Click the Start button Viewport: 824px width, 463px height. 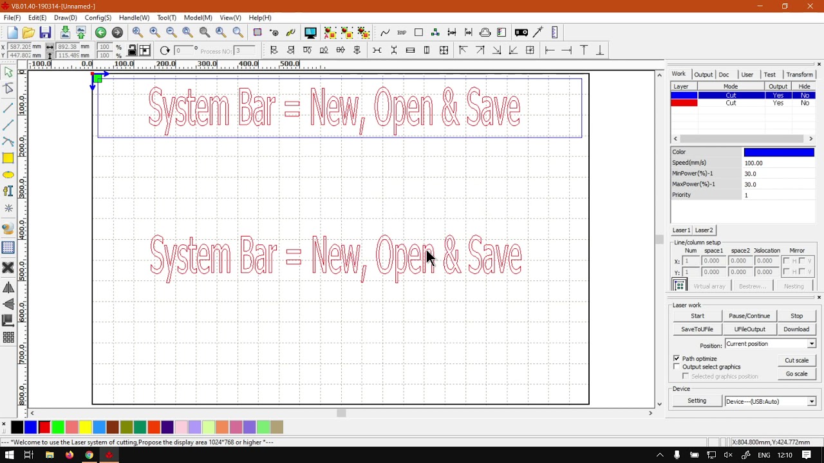pyautogui.click(x=697, y=316)
